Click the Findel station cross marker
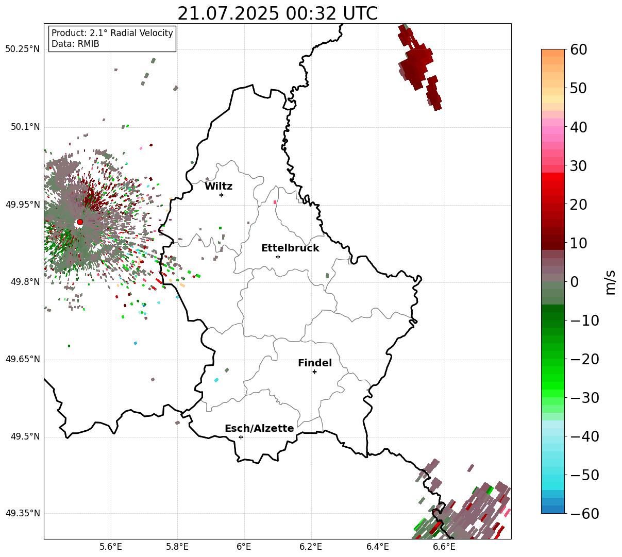The image size is (622, 557). [x=314, y=372]
